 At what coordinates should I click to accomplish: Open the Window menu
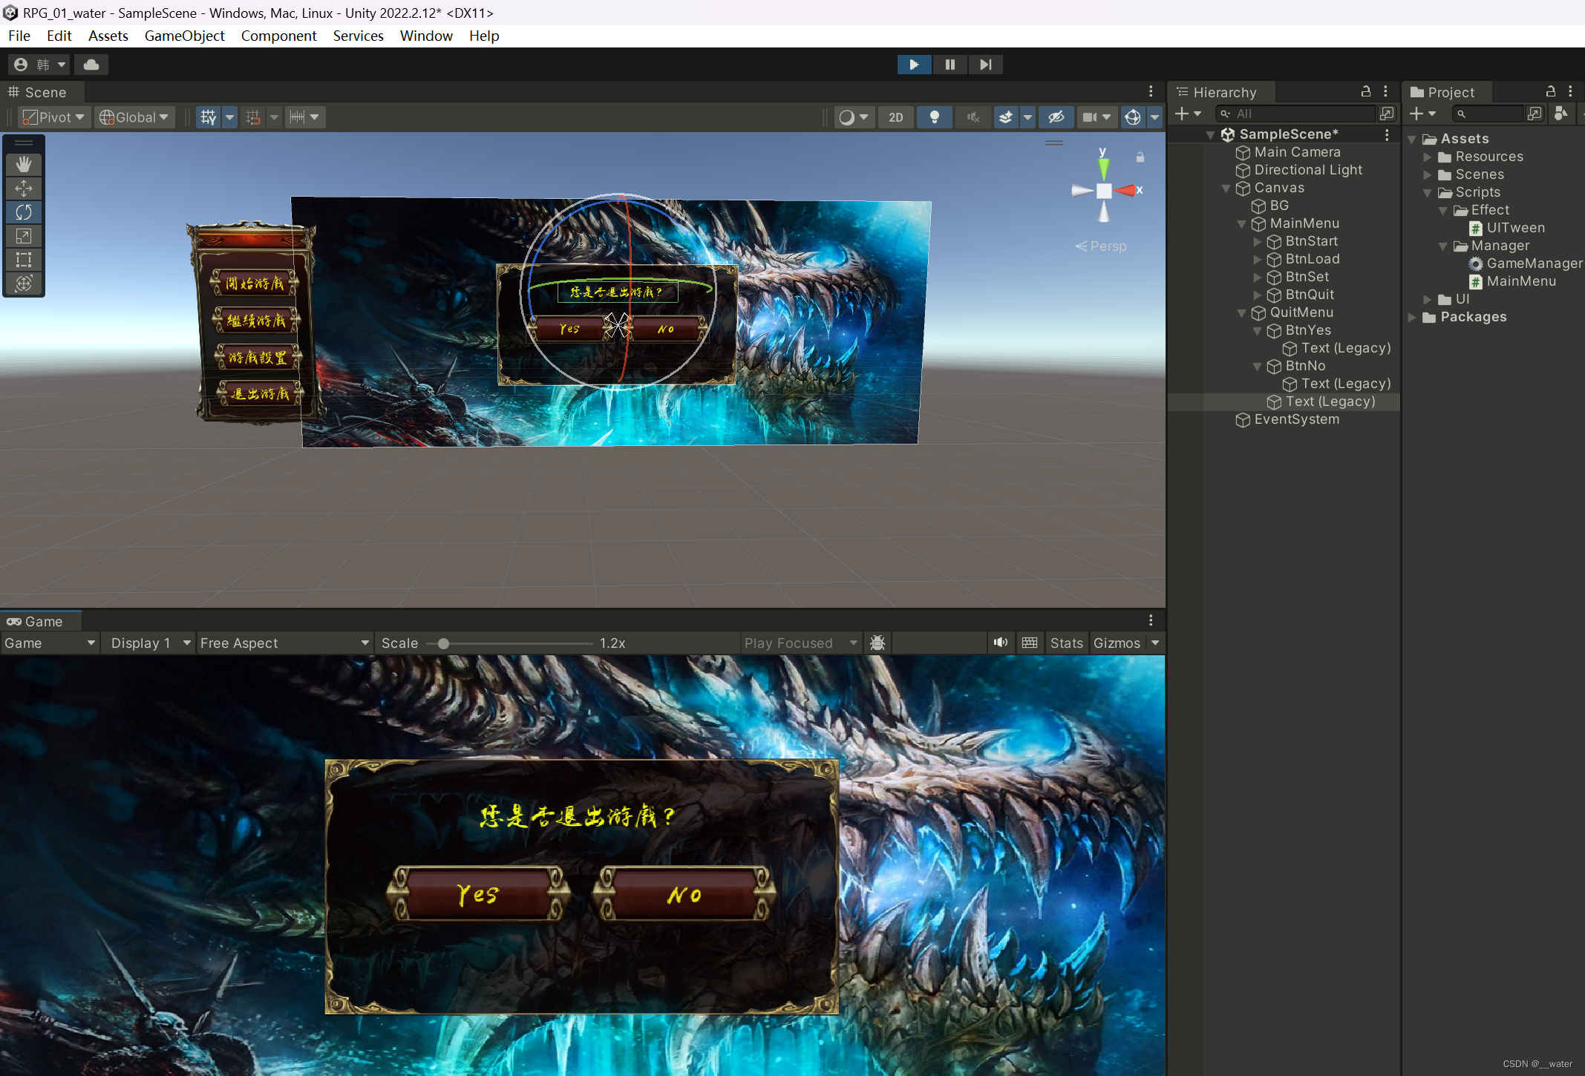426,36
